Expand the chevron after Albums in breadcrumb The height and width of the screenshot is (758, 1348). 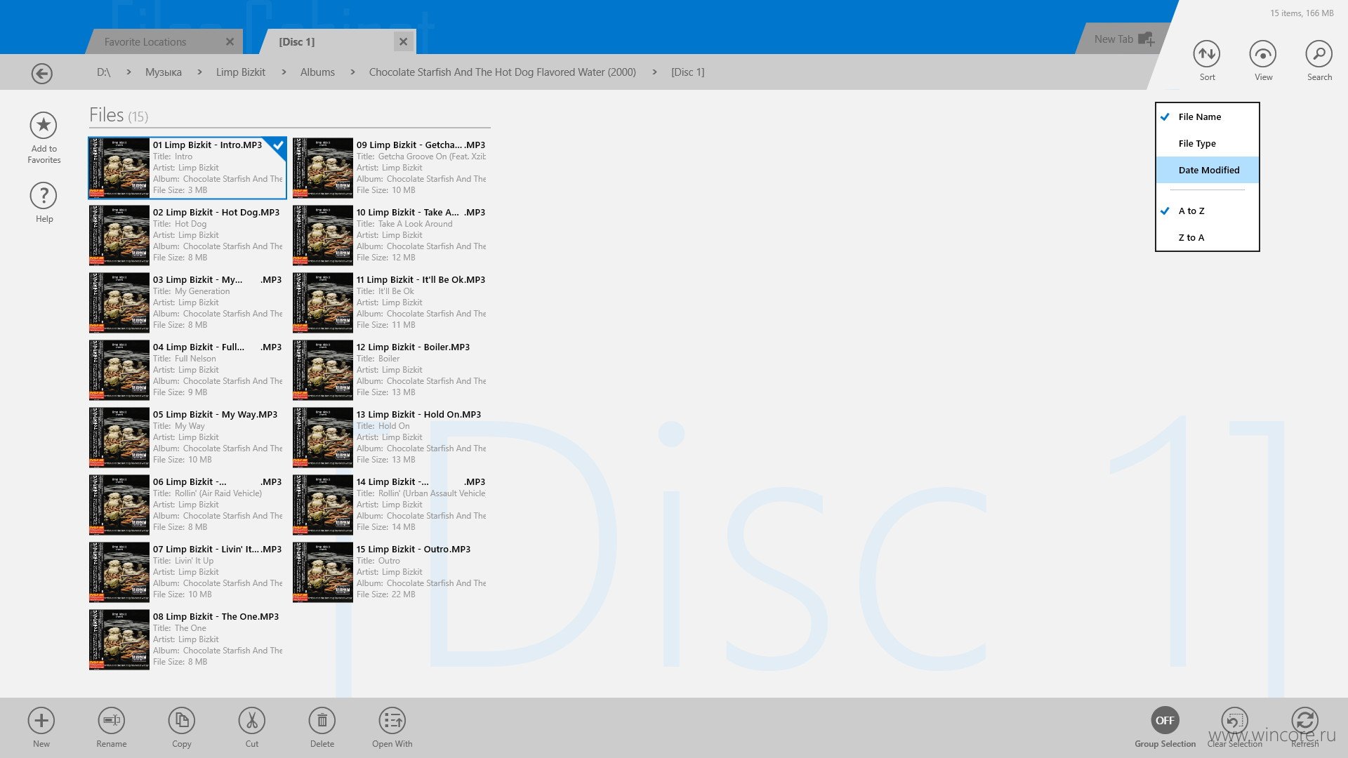pos(352,72)
